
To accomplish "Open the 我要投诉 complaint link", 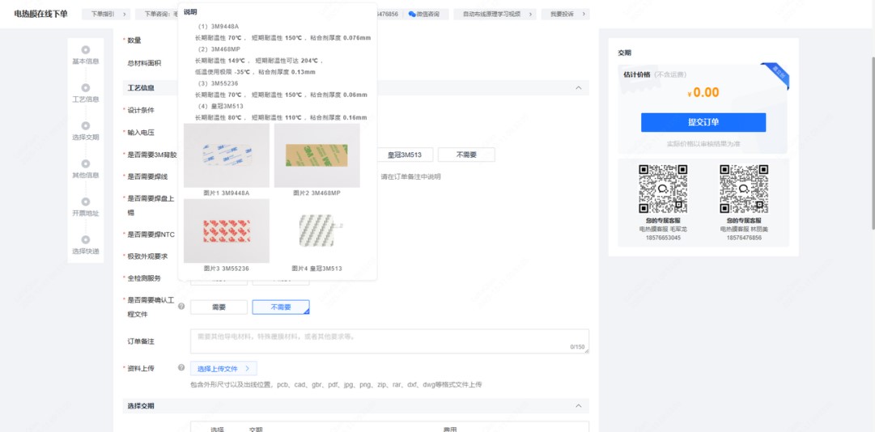I will [565, 15].
